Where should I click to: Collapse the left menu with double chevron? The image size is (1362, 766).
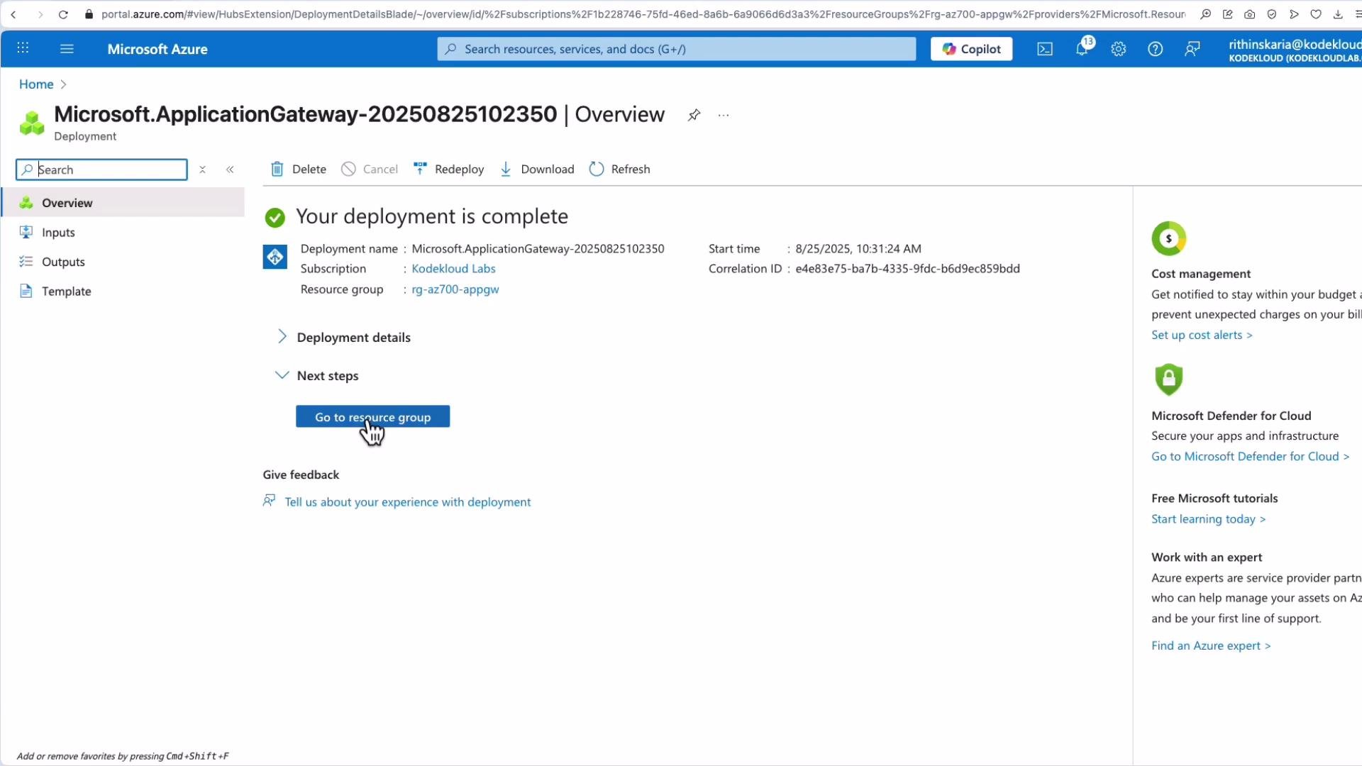[230, 170]
